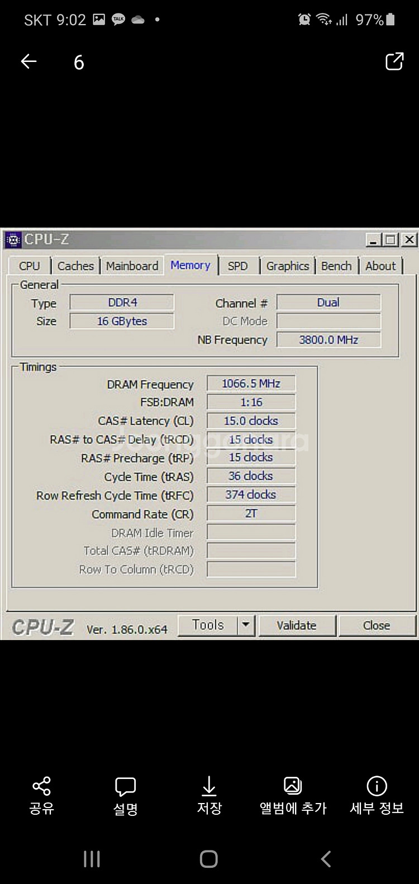Expand the Tools dropdown arrow
Image resolution: width=419 pixels, height=884 pixels.
[246, 625]
